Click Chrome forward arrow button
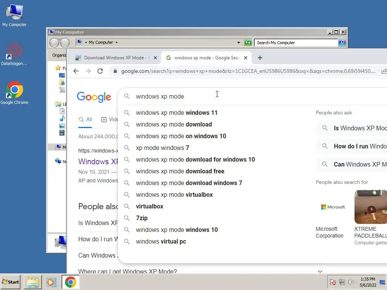 coord(88,71)
